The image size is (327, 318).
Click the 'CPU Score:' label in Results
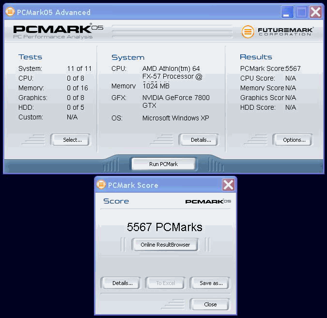[258, 78]
